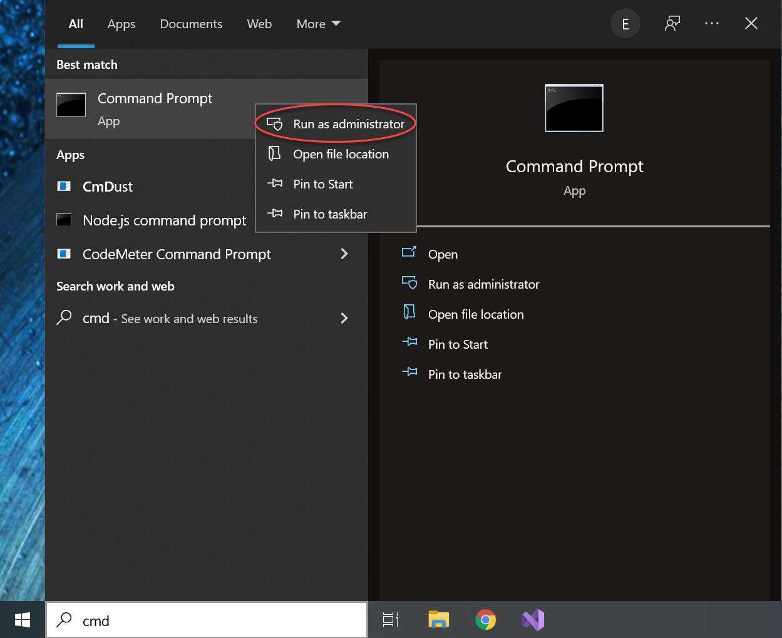Image resolution: width=782 pixels, height=638 pixels.
Task: Click the Open icon in preview pane
Action: (409, 252)
